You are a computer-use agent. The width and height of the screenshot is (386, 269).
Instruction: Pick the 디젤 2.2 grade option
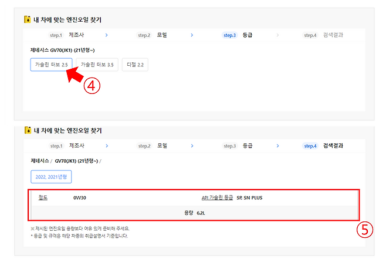point(135,65)
